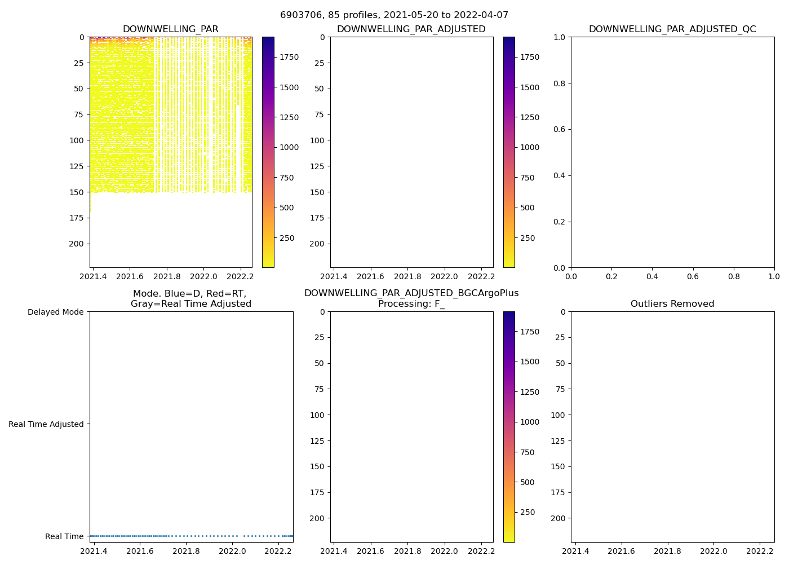
Task: Click the colorbar next to DOWNWELLING_PAR_ADJUSTED plot
Action: tap(509, 152)
